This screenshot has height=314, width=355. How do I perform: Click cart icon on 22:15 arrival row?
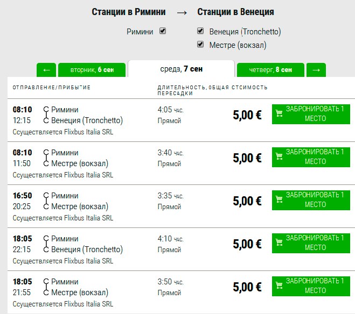[x=279, y=242]
